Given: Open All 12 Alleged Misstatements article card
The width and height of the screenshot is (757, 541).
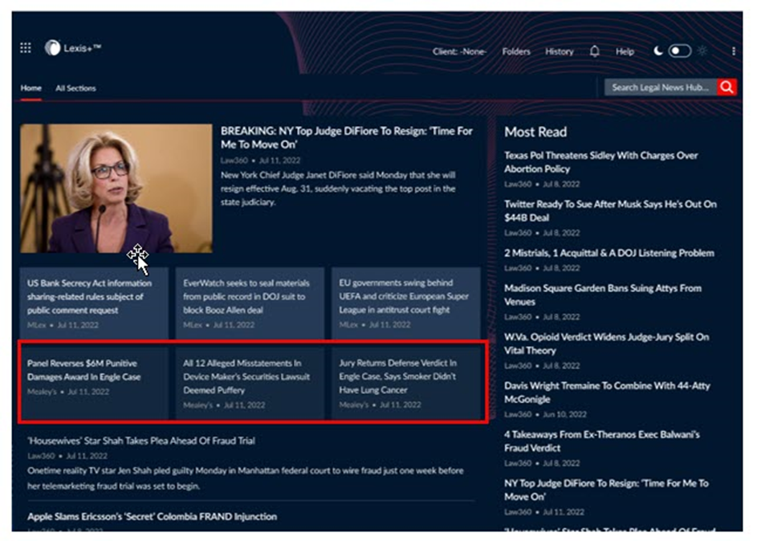Looking at the screenshot, I should (x=250, y=383).
